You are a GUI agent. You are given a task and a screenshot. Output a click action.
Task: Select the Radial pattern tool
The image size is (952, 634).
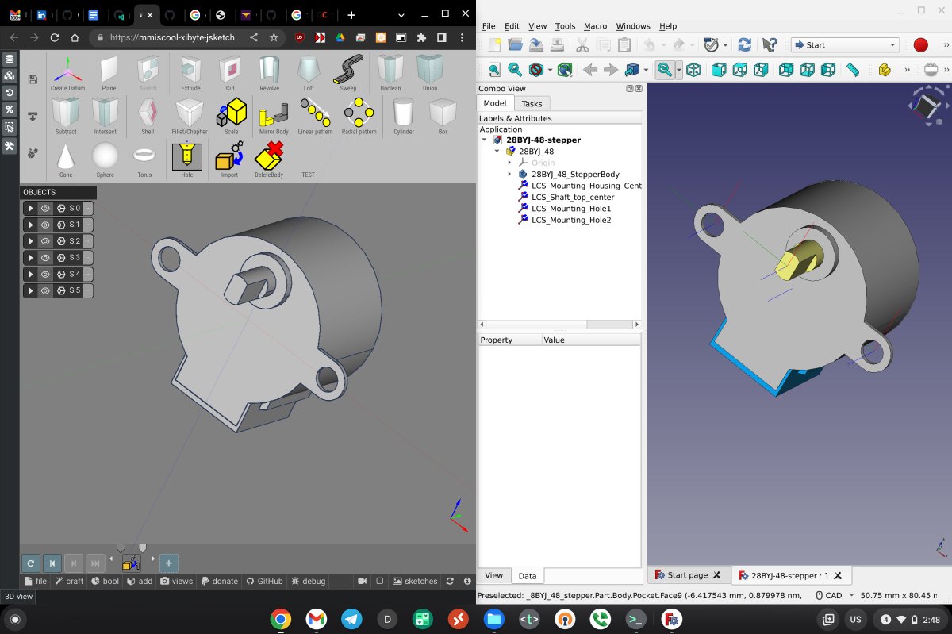tap(359, 116)
